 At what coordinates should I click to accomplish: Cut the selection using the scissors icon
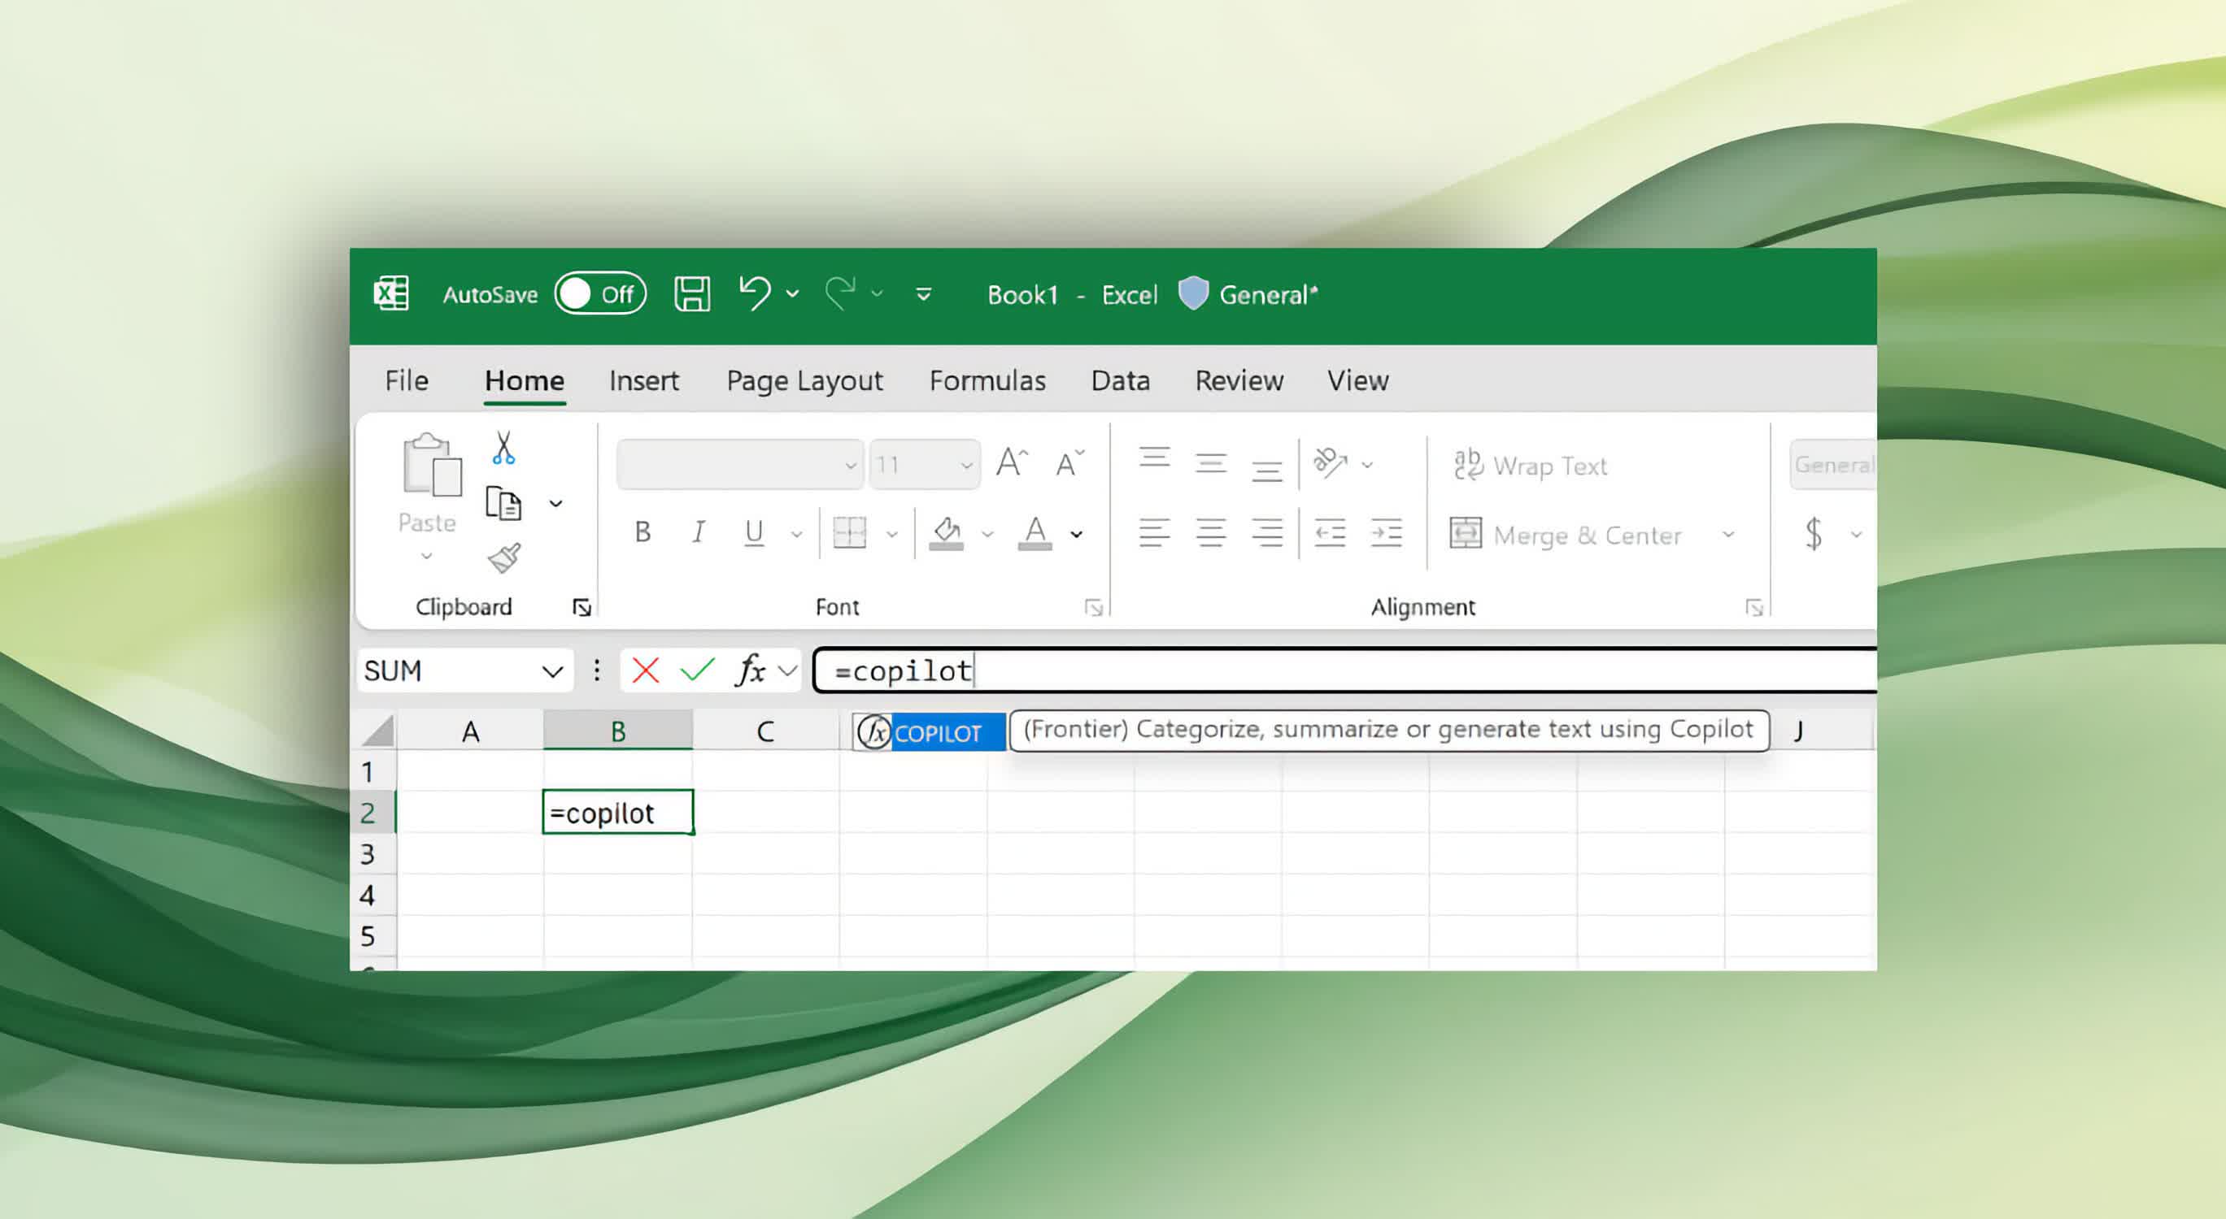[504, 449]
